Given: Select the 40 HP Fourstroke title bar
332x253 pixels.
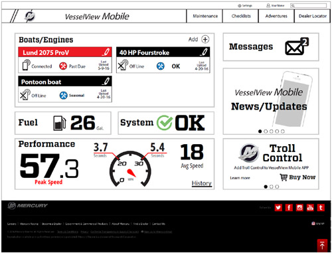Looking at the screenshot, I should pos(163,52).
